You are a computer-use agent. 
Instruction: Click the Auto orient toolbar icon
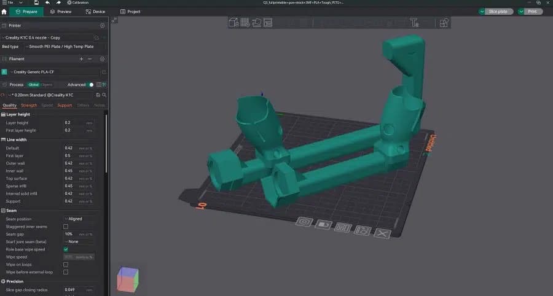pyautogui.click(x=256, y=23)
